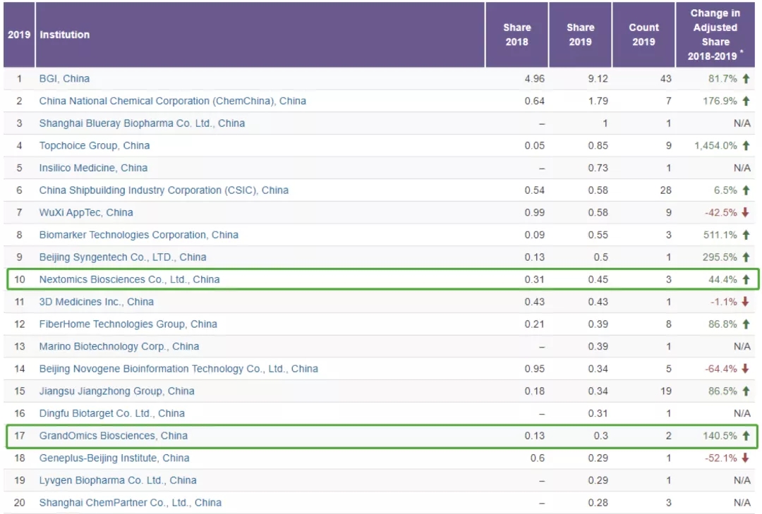The width and height of the screenshot is (762, 514).
Task: Sort by Change in Adjusted Share header
Action: [x=715, y=35]
